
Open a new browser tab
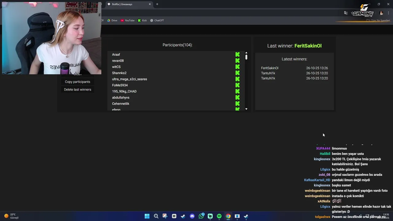tap(157, 4)
